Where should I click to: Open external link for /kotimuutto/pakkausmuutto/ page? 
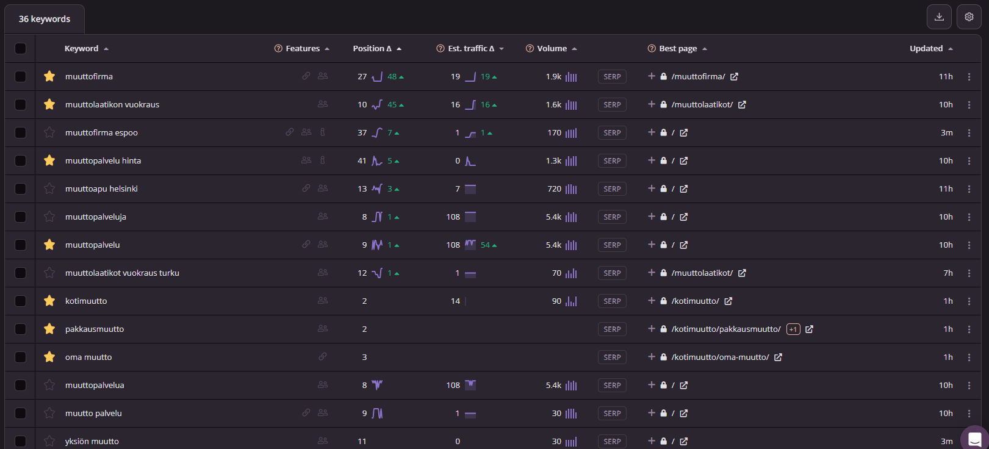click(x=810, y=329)
